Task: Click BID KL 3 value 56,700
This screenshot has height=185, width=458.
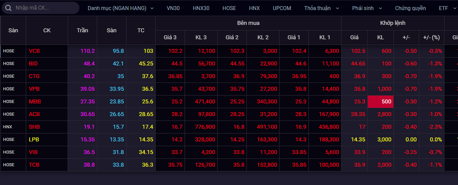Action: 206,63
